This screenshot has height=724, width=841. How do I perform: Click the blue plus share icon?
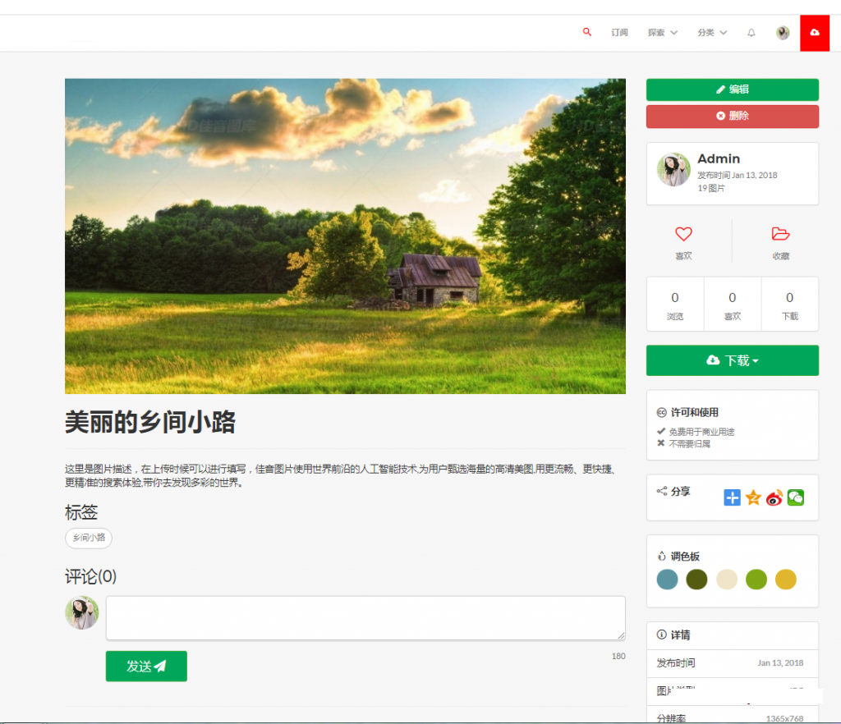point(732,497)
